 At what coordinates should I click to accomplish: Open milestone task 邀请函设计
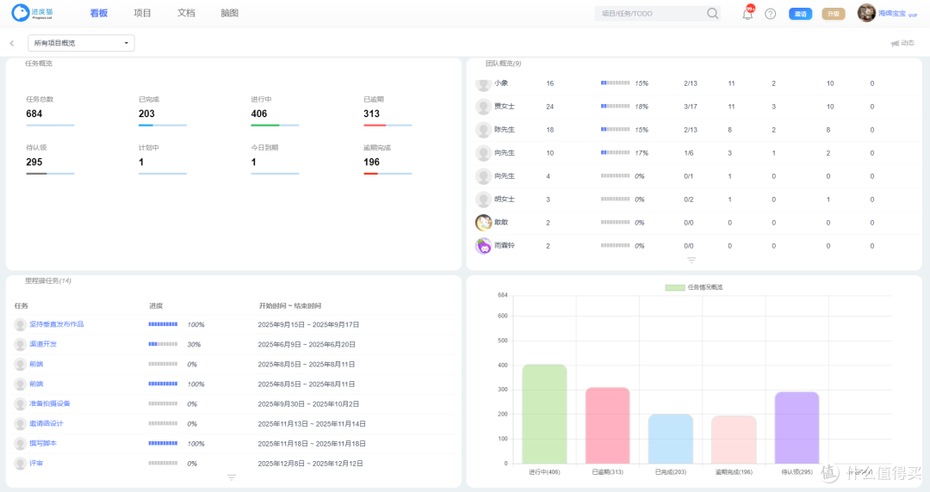pyautogui.click(x=46, y=424)
